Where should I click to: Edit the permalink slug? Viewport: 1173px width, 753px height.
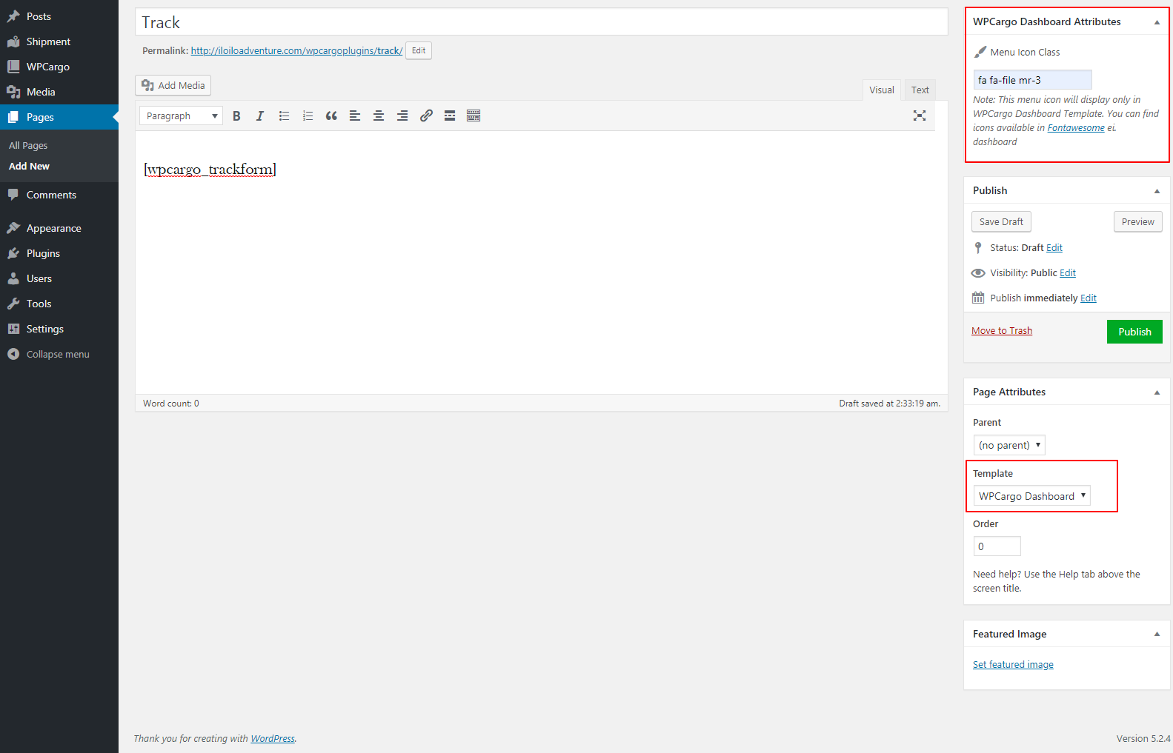pos(419,50)
